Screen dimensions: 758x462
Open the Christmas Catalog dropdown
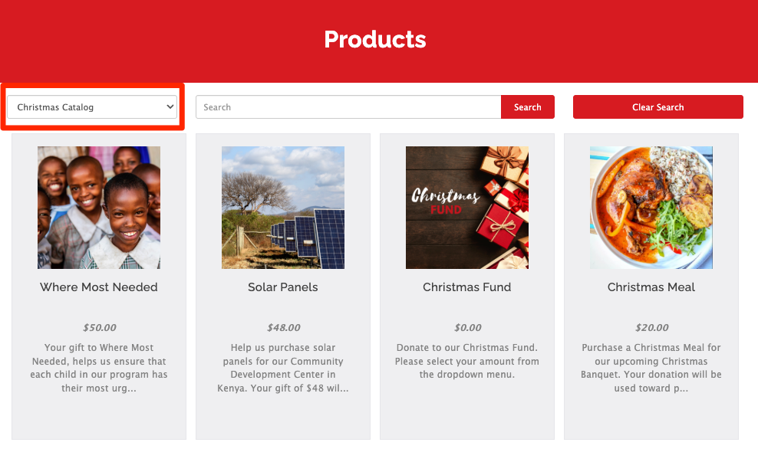92,107
